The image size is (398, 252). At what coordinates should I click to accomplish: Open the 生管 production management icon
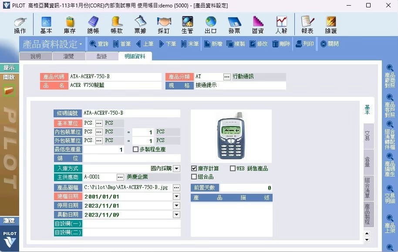(x=187, y=25)
